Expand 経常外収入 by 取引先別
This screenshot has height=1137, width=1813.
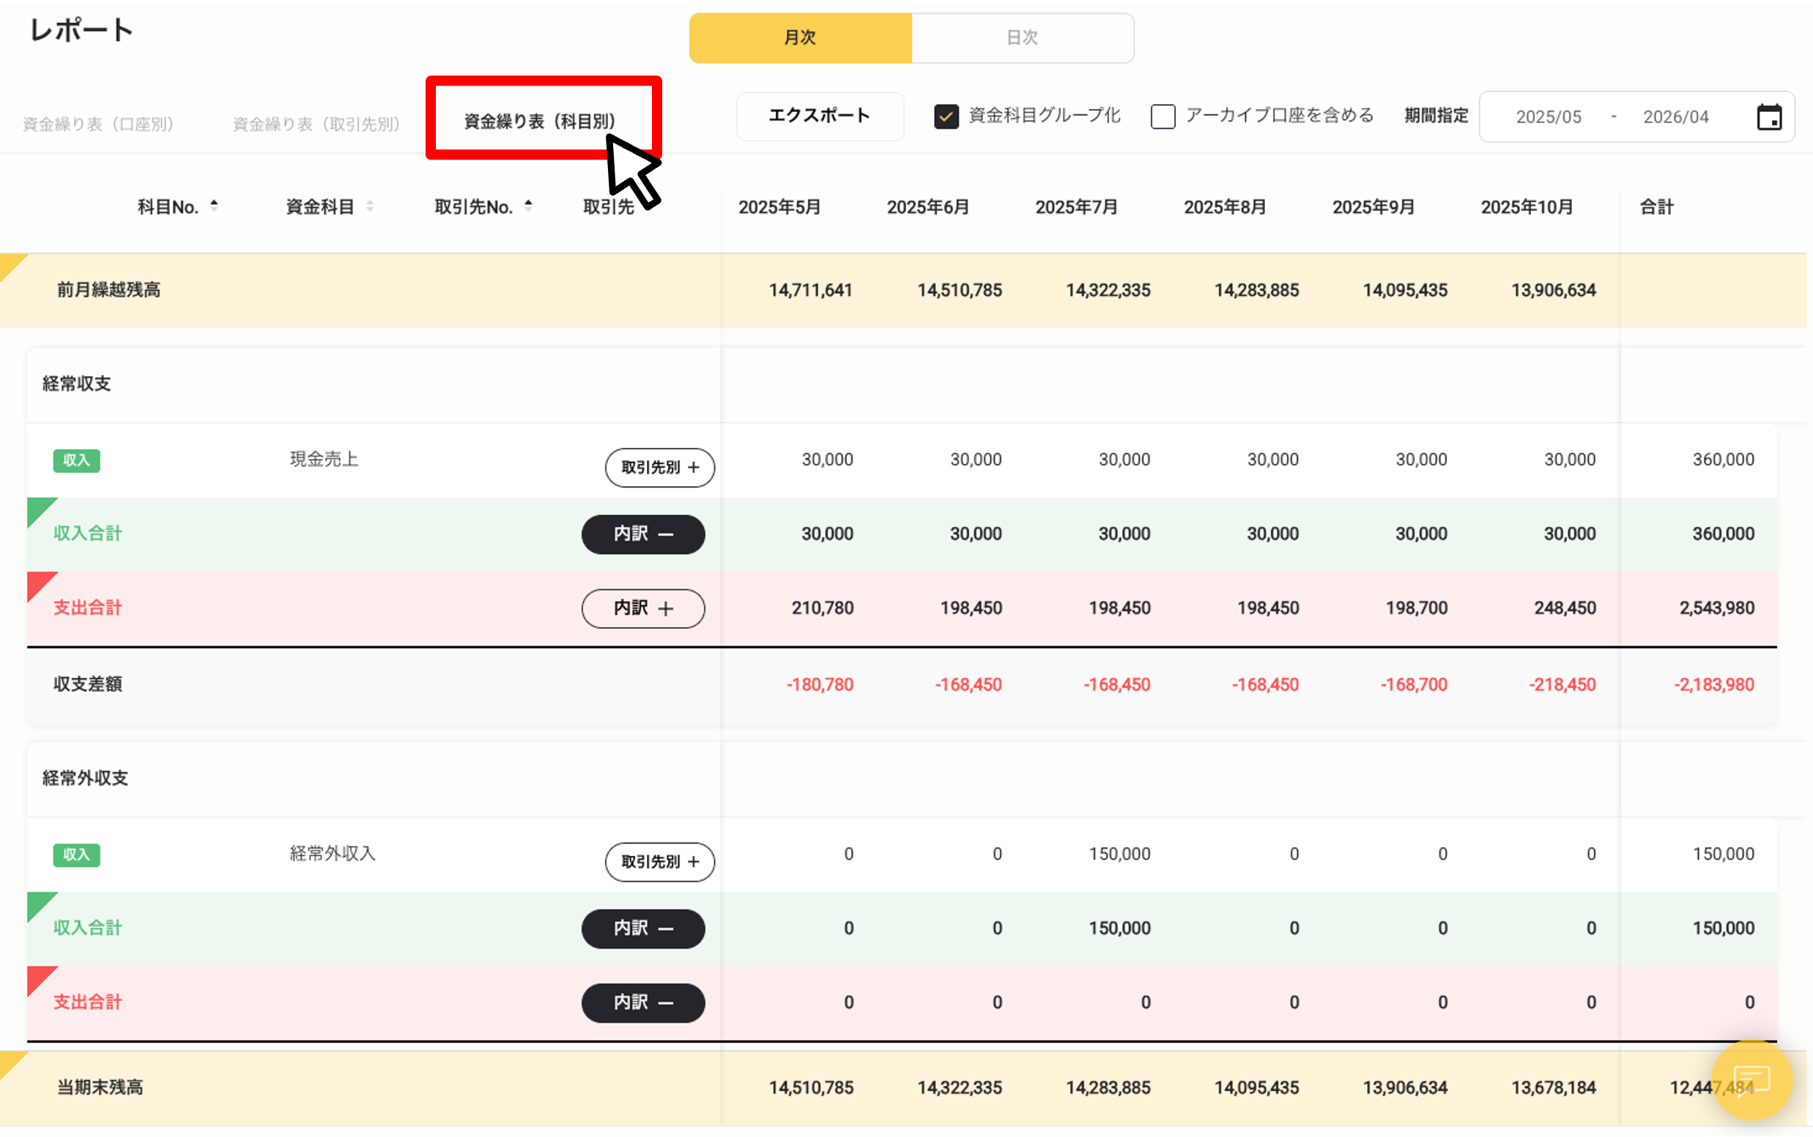point(660,862)
